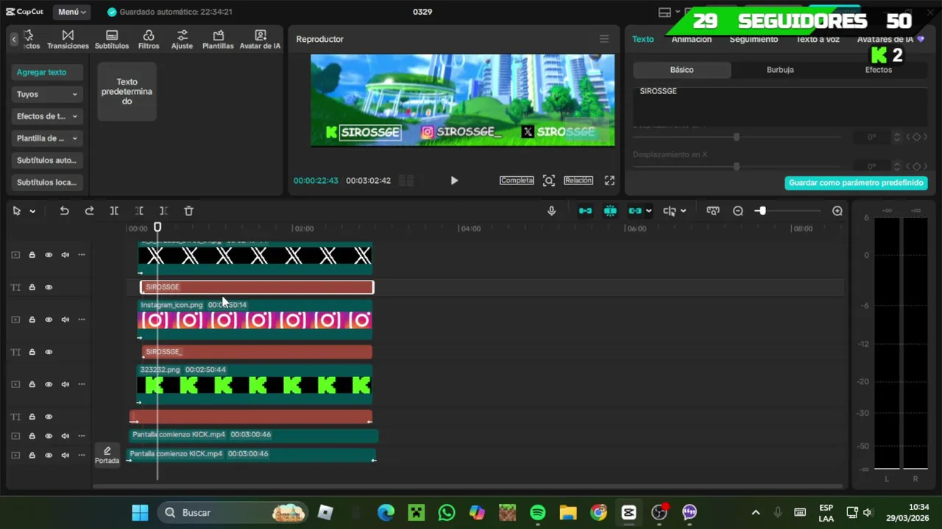Switch to the Seguimiento tab
The image size is (942, 529).
pyautogui.click(x=754, y=40)
